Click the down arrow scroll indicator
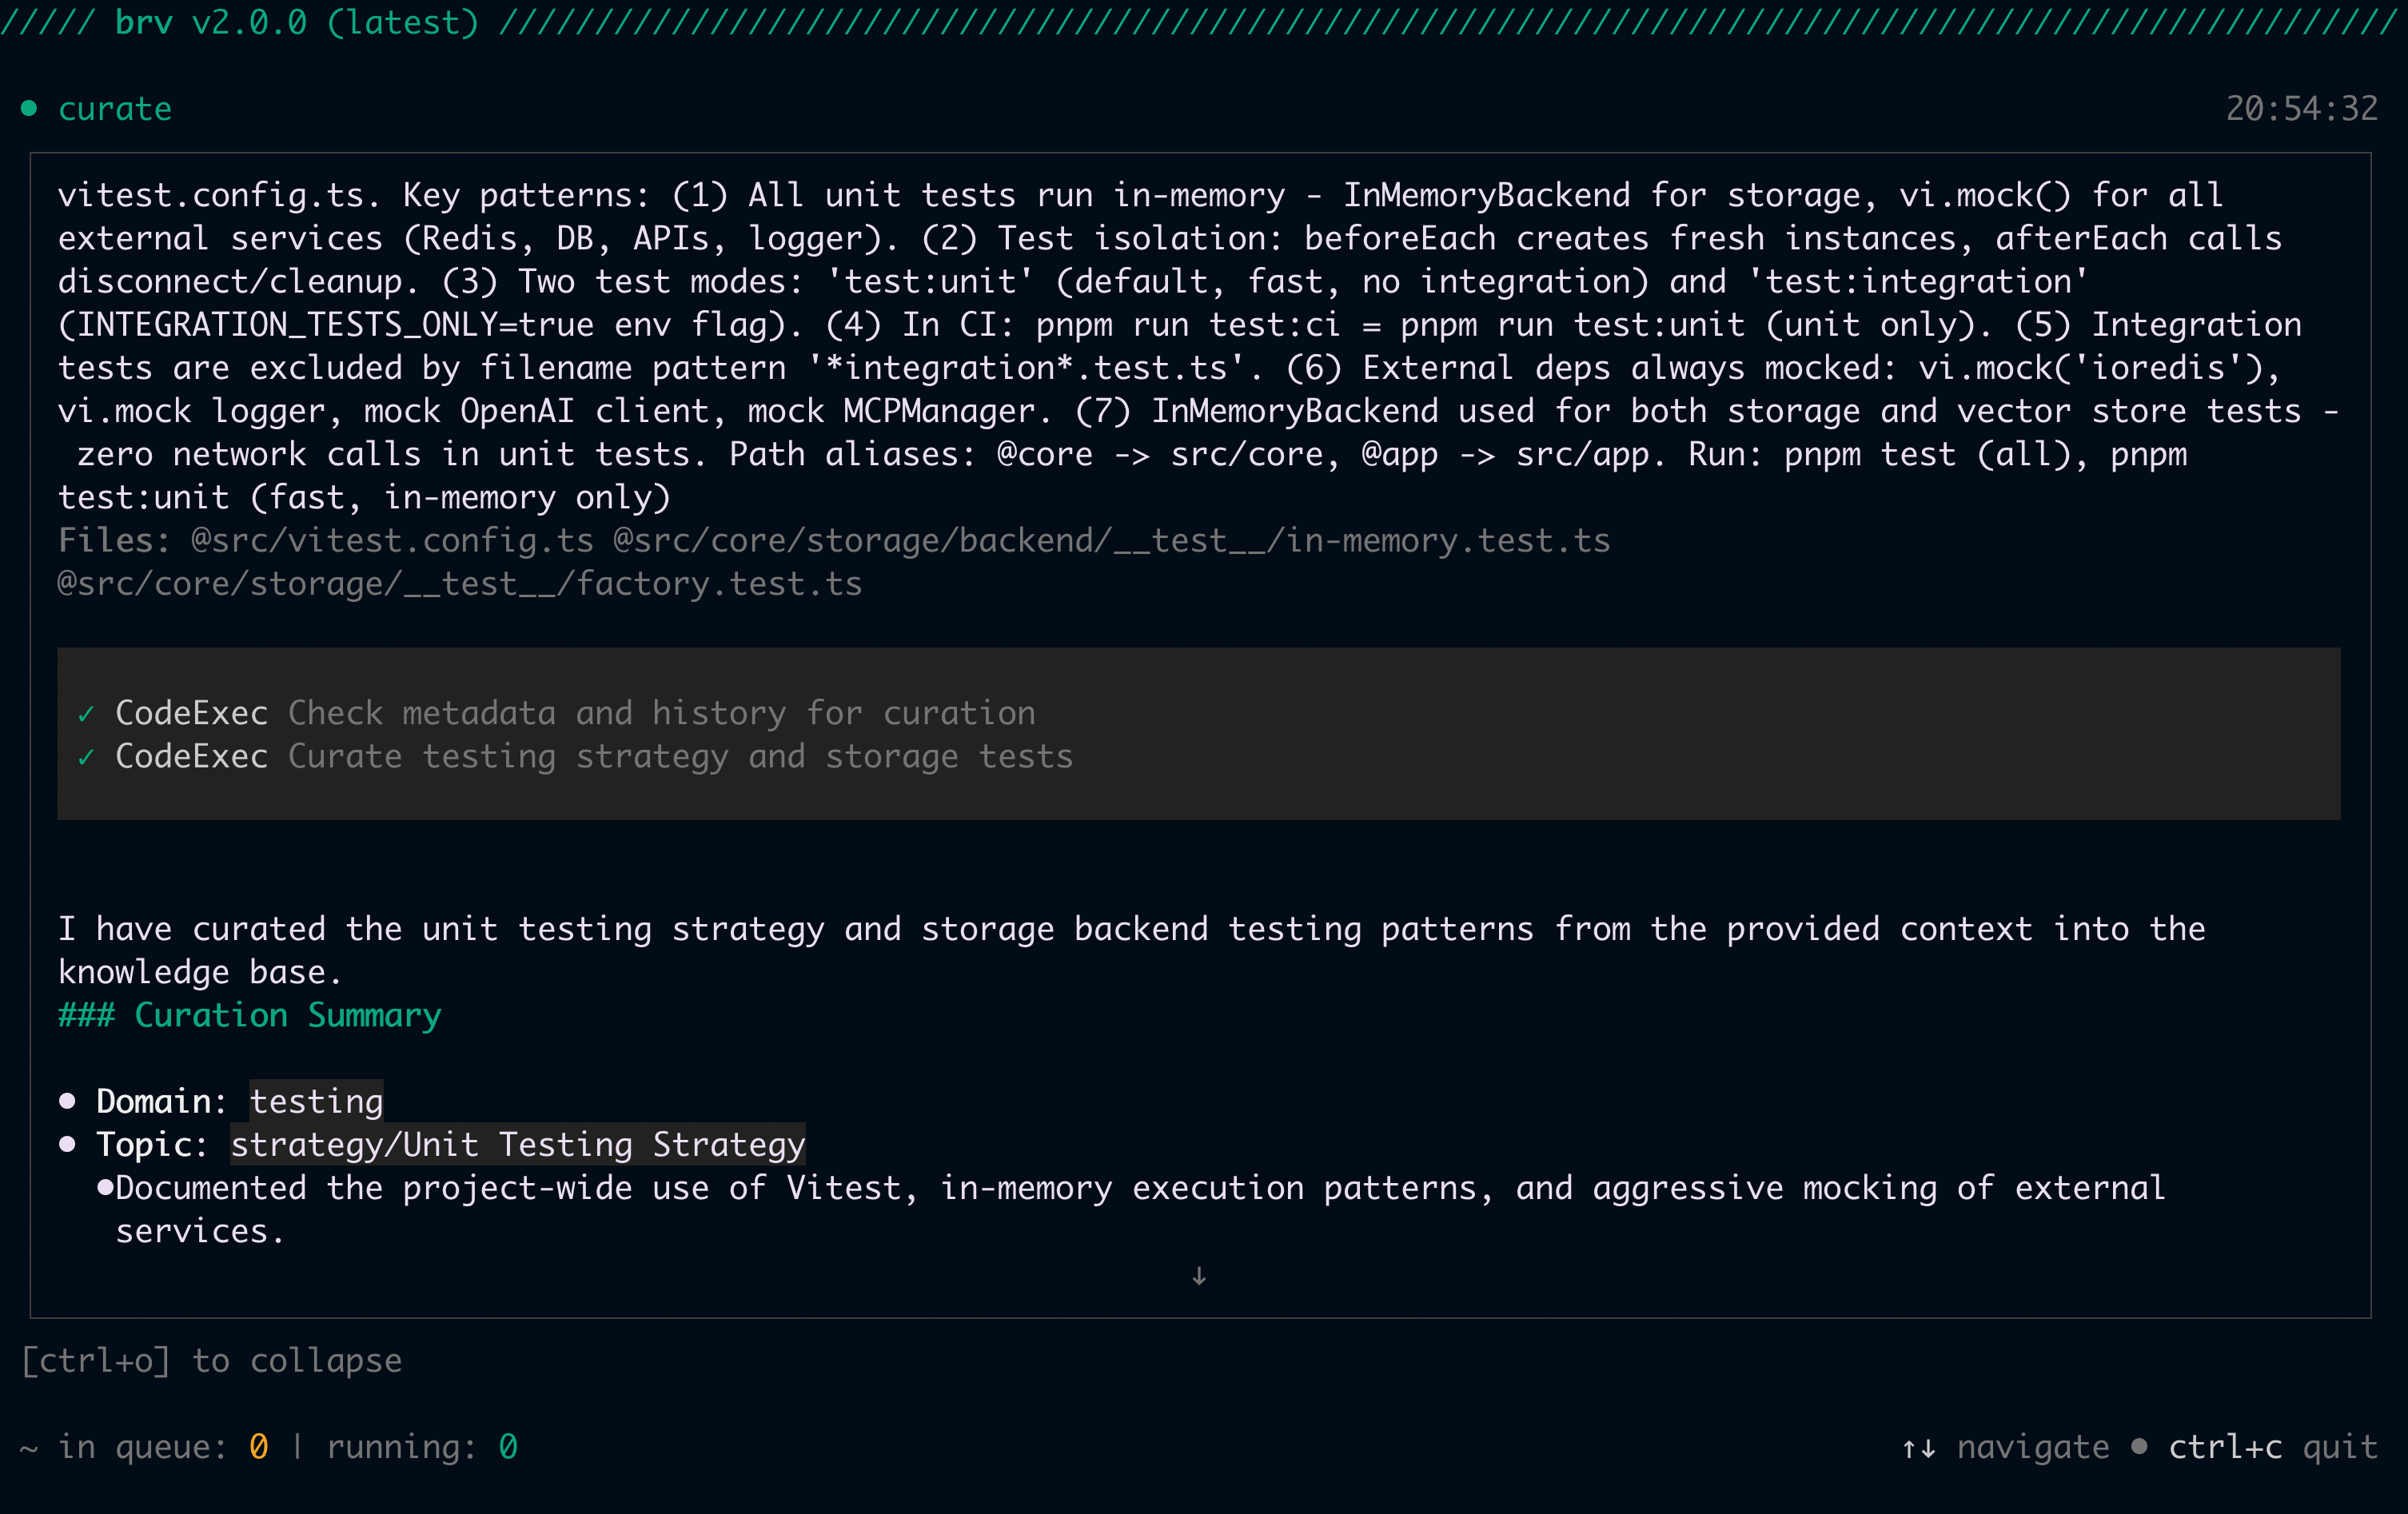The height and width of the screenshot is (1514, 2408). 1199,1276
